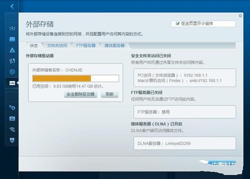The width and height of the screenshot is (250, 179).
Task: Close the 外部存储 dialog
Action: pyautogui.click(x=240, y=16)
